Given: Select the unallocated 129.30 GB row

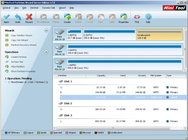Looking at the screenshot, I should tap(123, 97).
